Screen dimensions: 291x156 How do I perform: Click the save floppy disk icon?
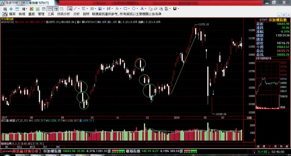coord(175,9)
